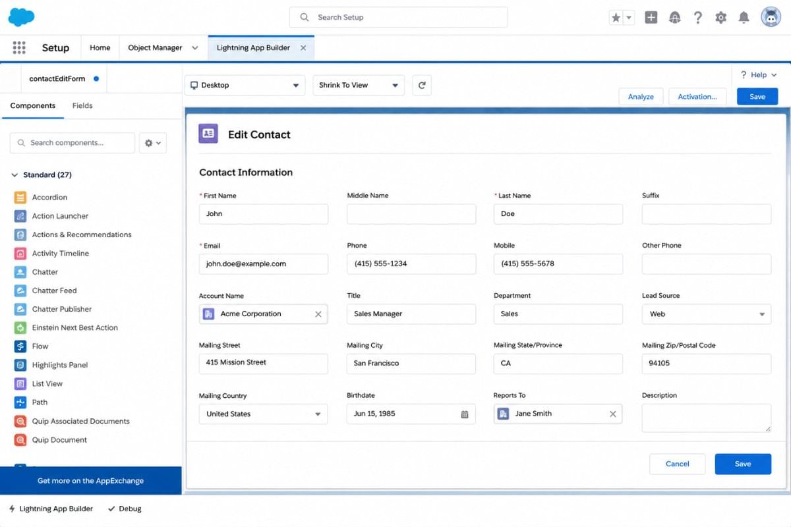Remove Jane Smith from Reports To
Image resolution: width=791 pixels, height=527 pixels.
(613, 414)
